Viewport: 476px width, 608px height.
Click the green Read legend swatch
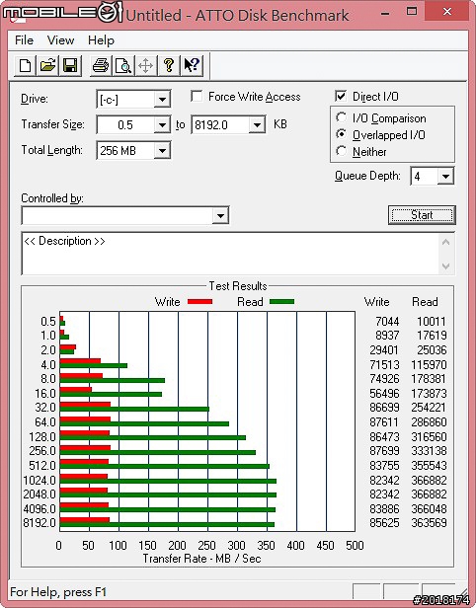tap(281, 302)
